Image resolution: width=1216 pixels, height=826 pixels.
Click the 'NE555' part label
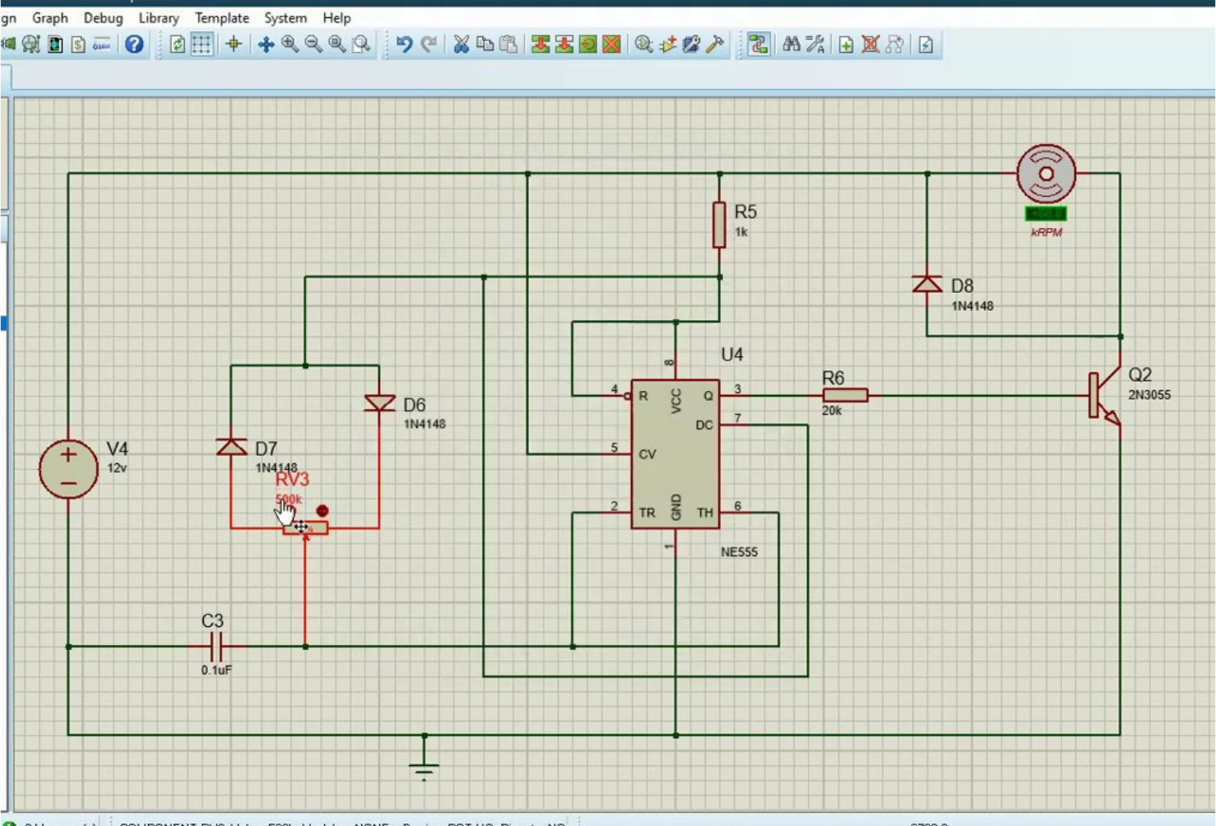pyautogui.click(x=739, y=552)
